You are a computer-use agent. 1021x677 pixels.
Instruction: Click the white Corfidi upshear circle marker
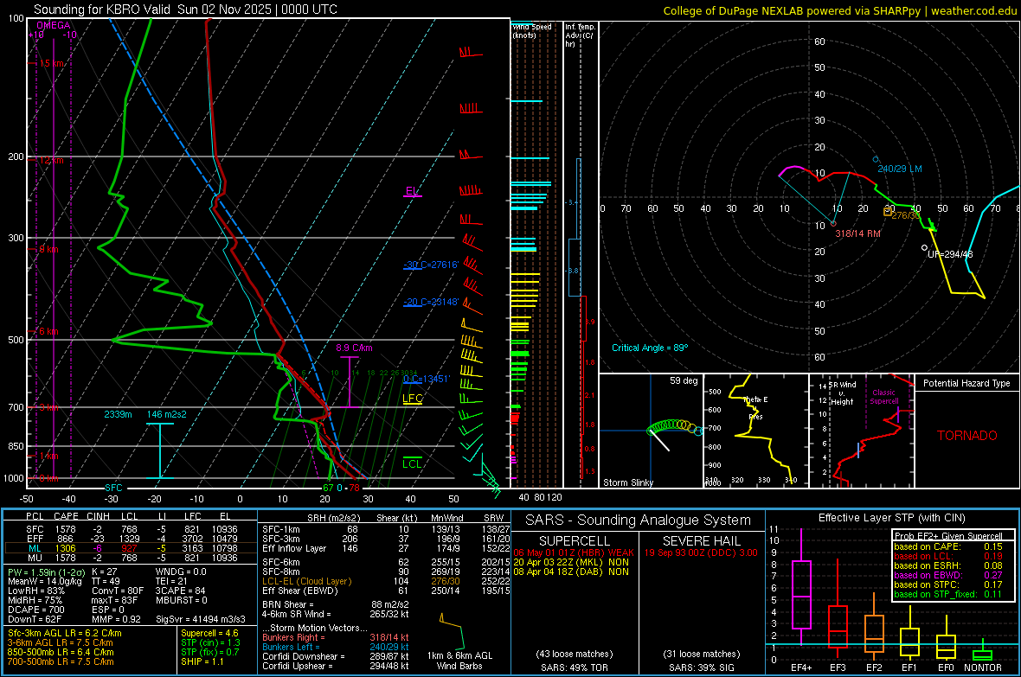(x=925, y=248)
